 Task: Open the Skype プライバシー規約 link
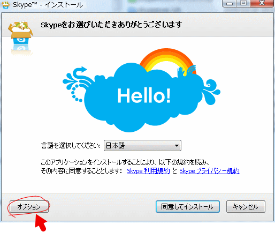210,171
